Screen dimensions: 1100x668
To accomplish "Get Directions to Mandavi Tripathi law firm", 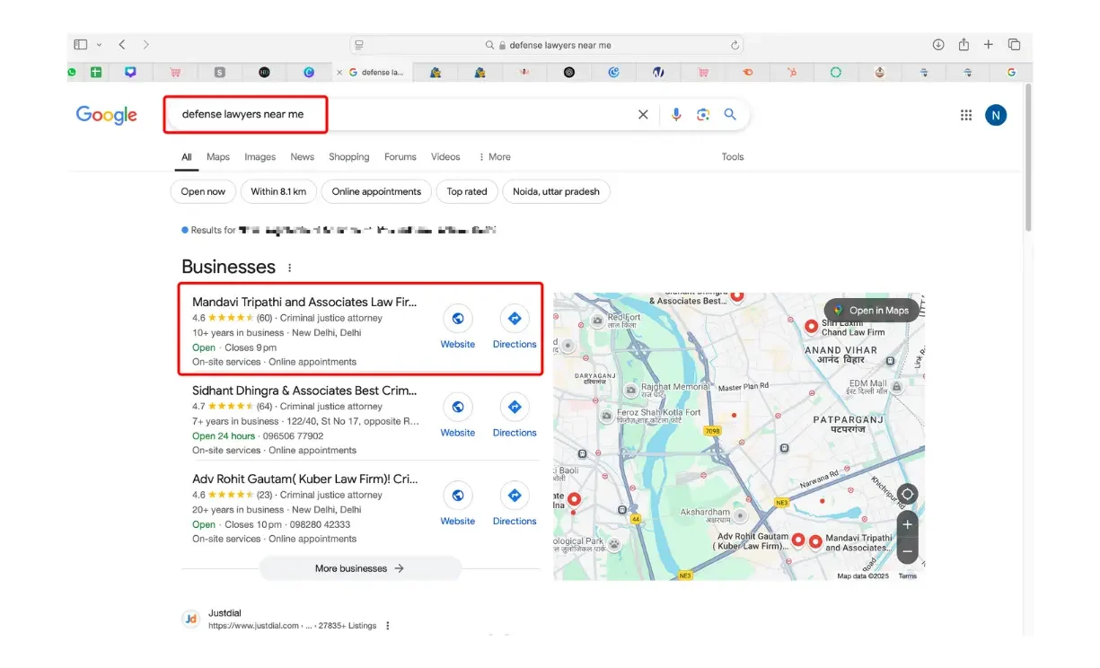I will pyautogui.click(x=515, y=318).
